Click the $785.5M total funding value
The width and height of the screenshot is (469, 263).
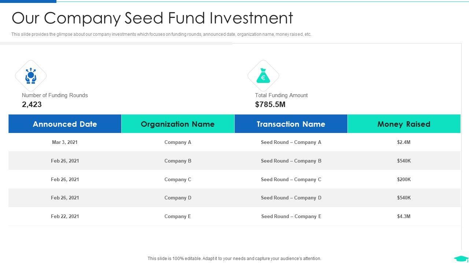pyautogui.click(x=270, y=104)
